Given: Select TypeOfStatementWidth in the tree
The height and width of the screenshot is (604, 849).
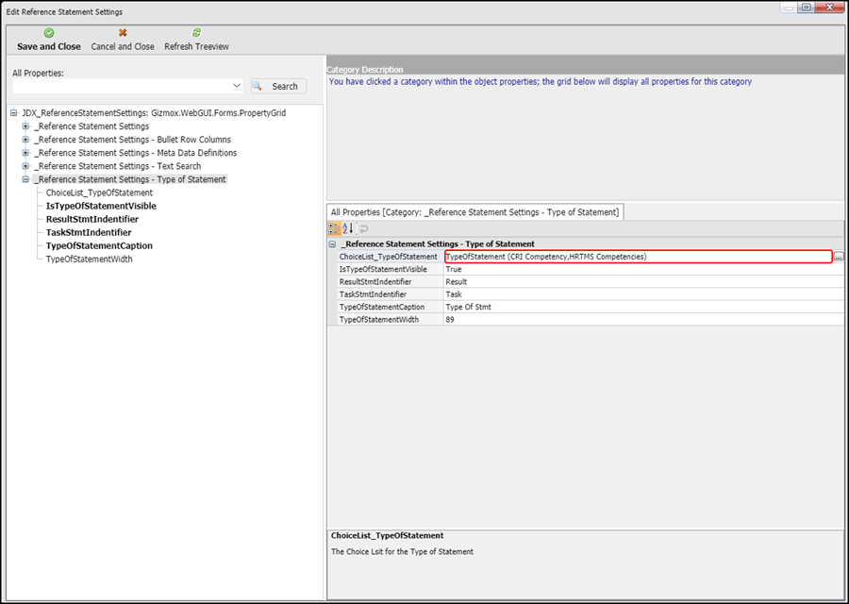Looking at the screenshot, I should 89,259.
